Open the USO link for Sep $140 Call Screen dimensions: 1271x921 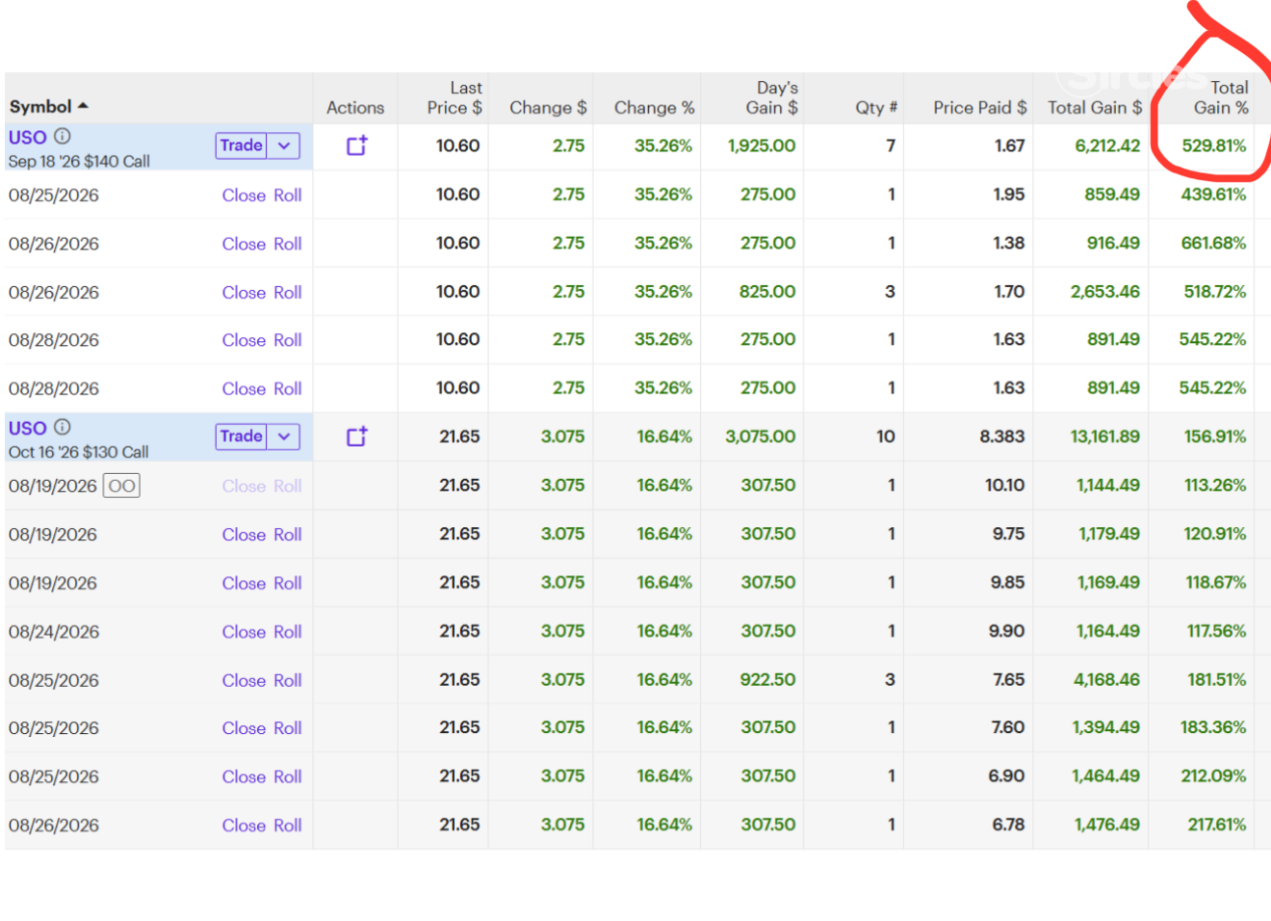[x=27, y=137]
